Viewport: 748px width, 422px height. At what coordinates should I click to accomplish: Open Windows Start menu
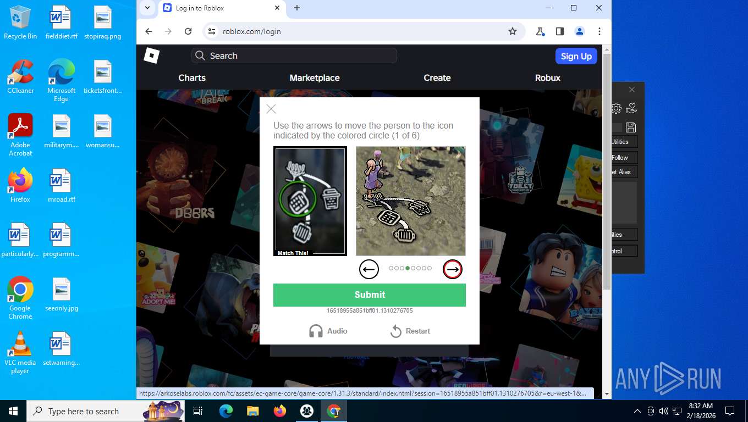pos(13,411)
